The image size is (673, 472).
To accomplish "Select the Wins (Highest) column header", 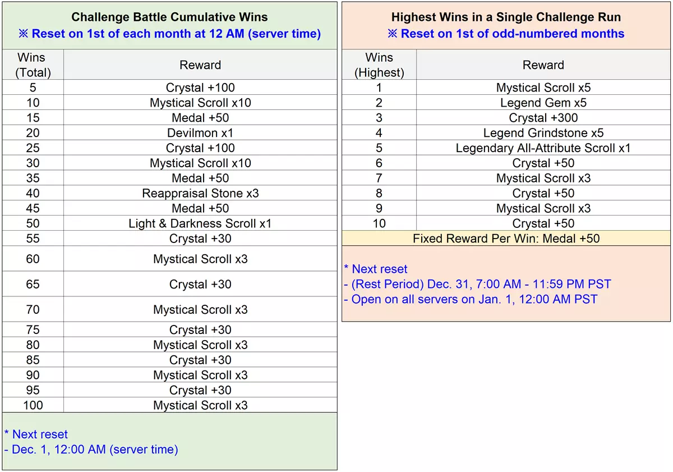I will pos(379,65).
